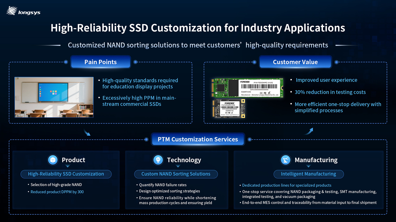
Task: Click the Longsys logo
Action: [x=23, y=11]
